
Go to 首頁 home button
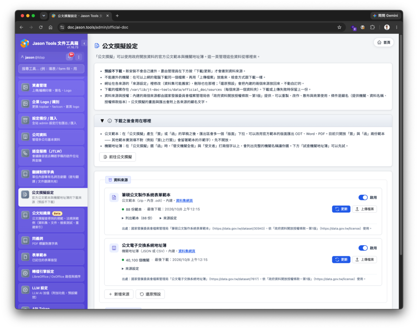[x=384, y=43]
